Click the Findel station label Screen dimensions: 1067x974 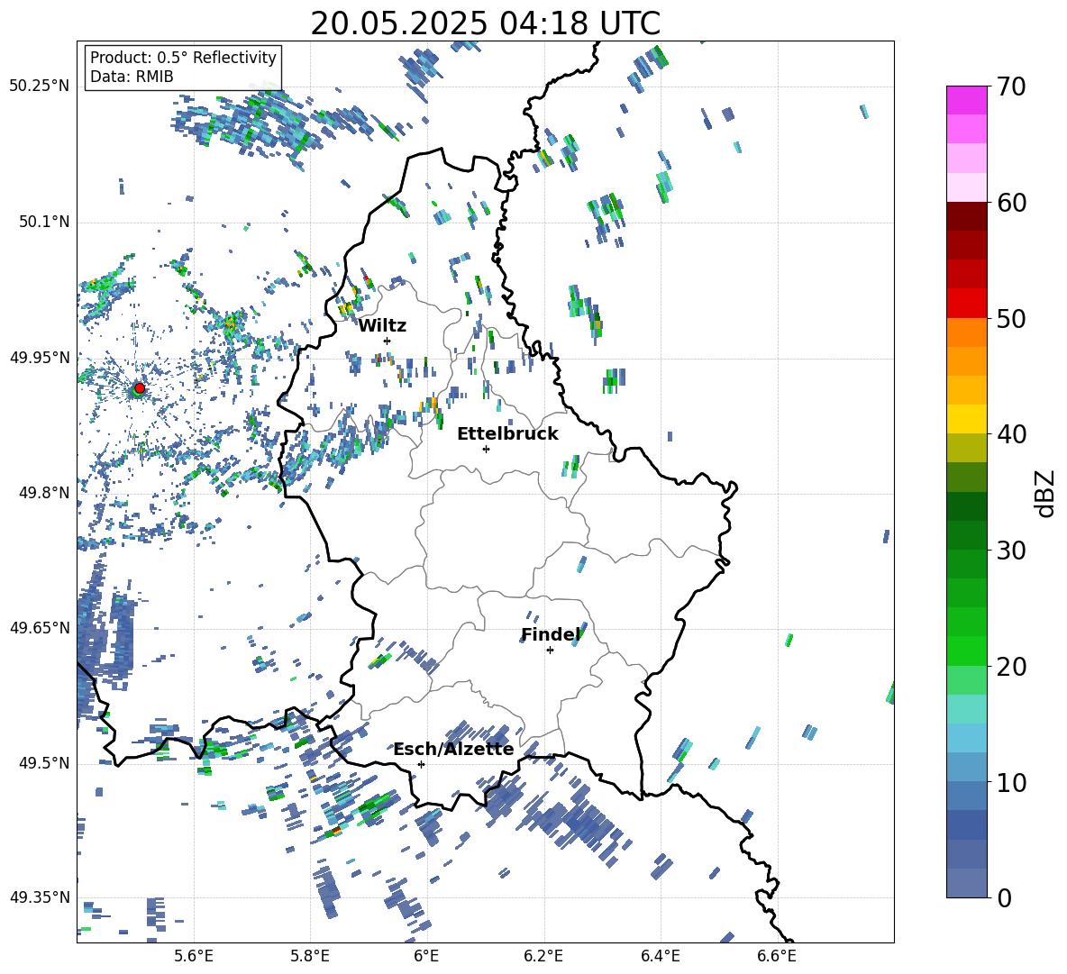pyautogui.click(x=551, y=634)
